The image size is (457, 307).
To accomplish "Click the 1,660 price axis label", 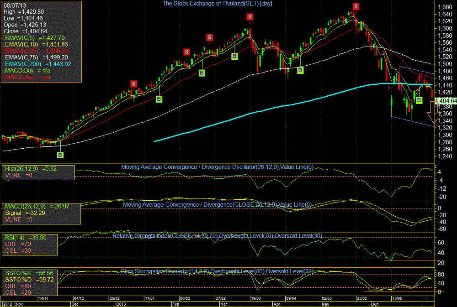I will coord(445,7).
